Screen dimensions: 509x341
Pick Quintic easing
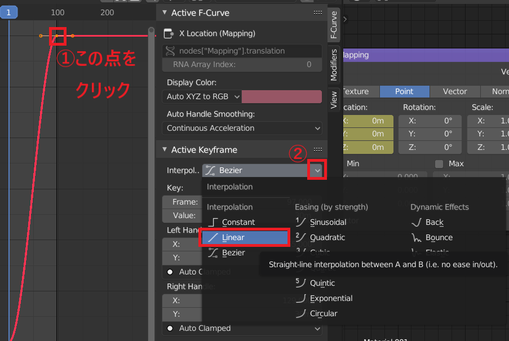click(322, 284)
